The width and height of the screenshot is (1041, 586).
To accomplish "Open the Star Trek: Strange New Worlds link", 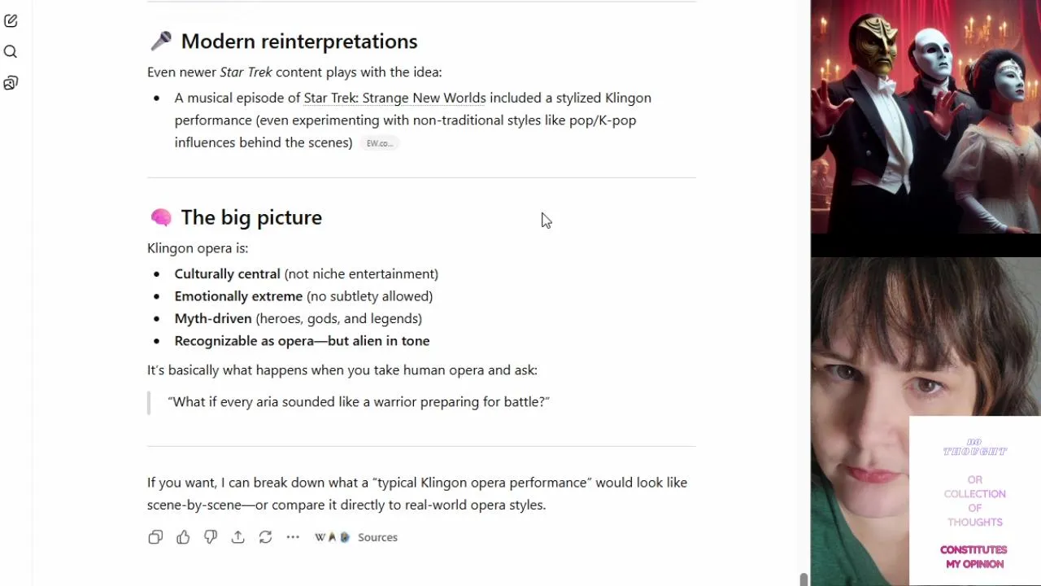I will (394, 98).
